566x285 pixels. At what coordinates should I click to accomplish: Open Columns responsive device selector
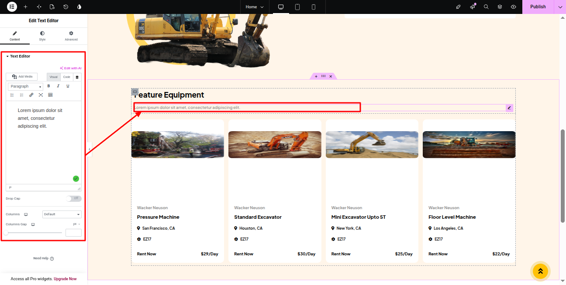click(x=26, y=214)
